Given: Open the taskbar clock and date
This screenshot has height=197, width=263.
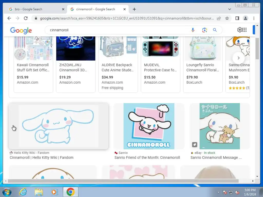Looking at the screenshot, I should tap(250, 192).
